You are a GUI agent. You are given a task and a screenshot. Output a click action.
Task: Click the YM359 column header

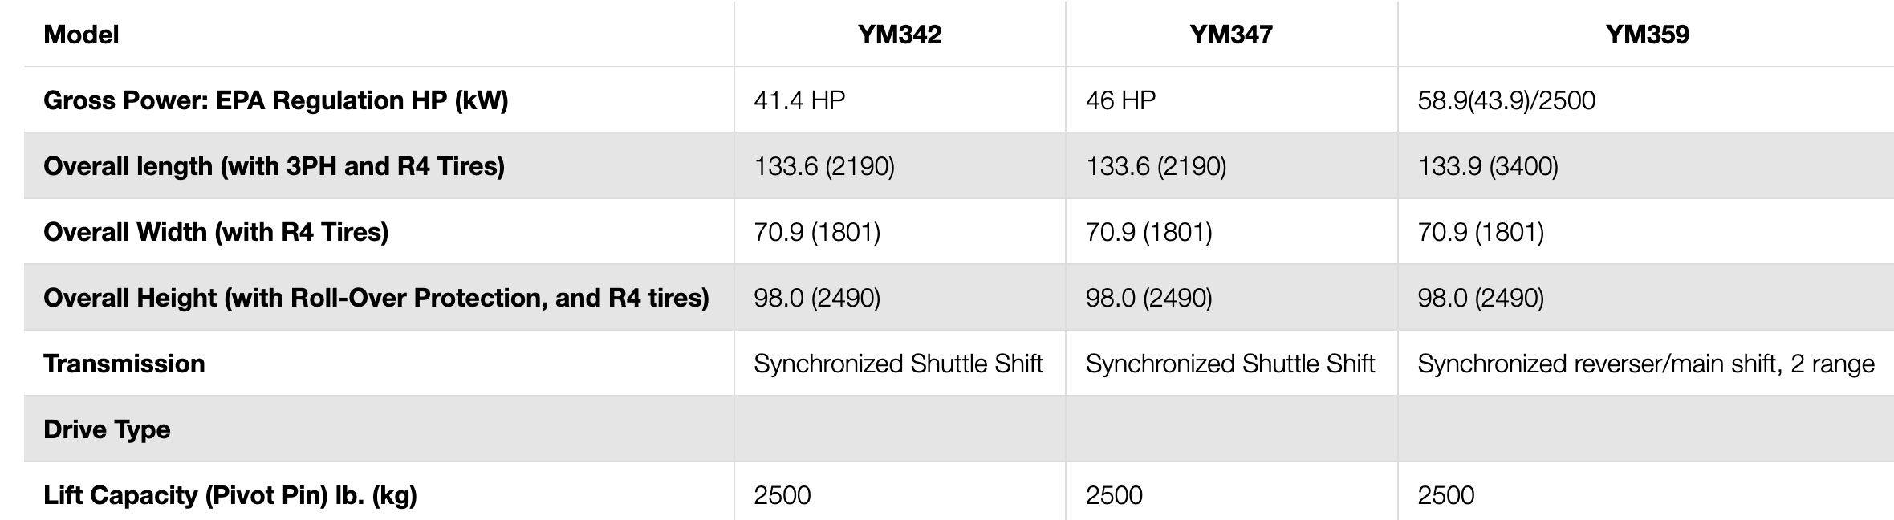[x=1647, y=35]
